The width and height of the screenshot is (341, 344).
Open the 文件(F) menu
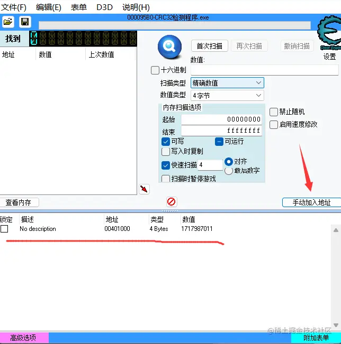14,7
